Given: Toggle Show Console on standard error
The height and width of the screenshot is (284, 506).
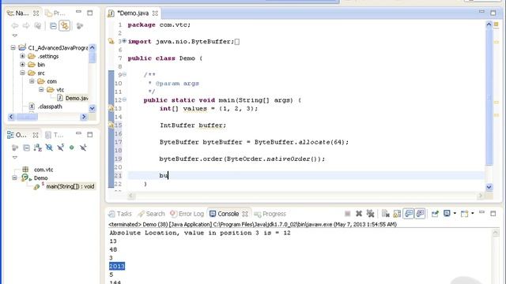Looking at the screenshot, I should pos(420,214).
